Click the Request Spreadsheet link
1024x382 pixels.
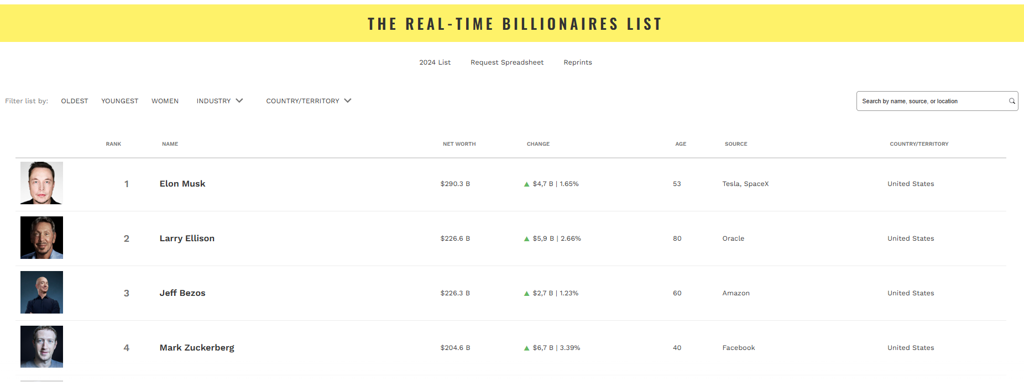point(507,62)
